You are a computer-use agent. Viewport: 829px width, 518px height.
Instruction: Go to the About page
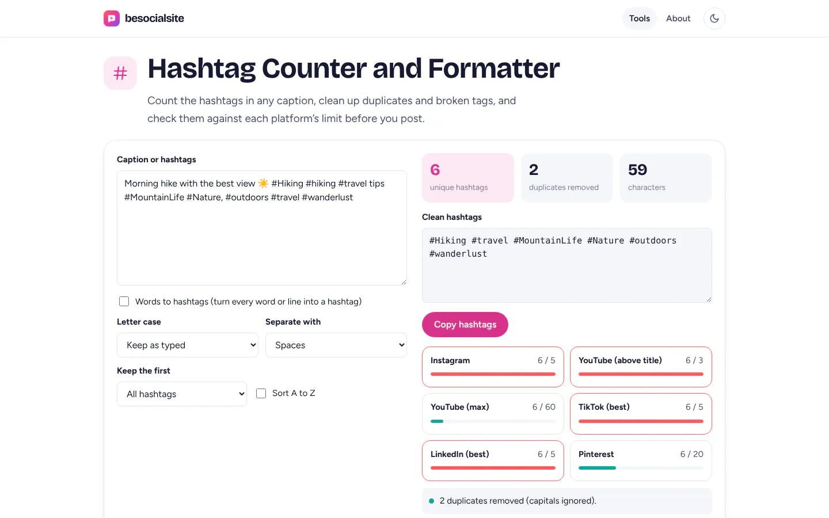(678, 18)
